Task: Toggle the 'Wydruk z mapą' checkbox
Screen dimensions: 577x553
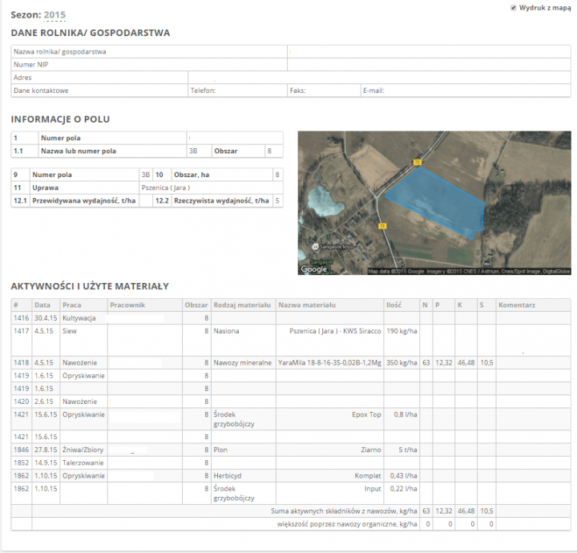Action: point(513,7)
